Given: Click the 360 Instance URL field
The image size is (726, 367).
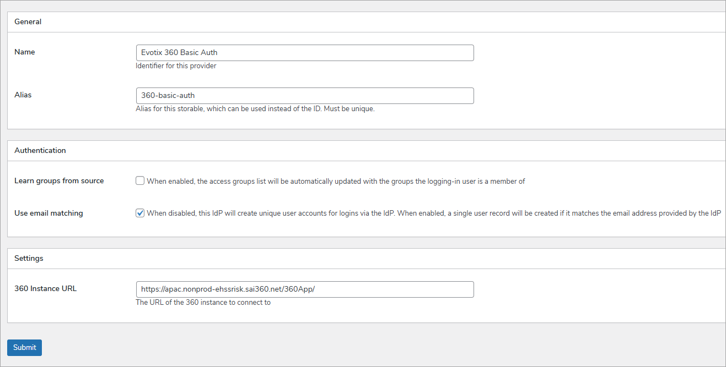Looking at the screenshot, I should point(305,289).
